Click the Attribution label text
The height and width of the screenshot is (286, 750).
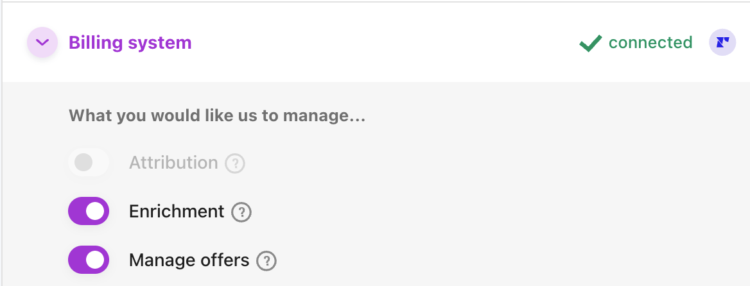click(173, 163)
